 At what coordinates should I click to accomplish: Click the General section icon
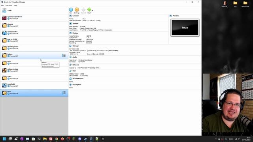point(70,16)
